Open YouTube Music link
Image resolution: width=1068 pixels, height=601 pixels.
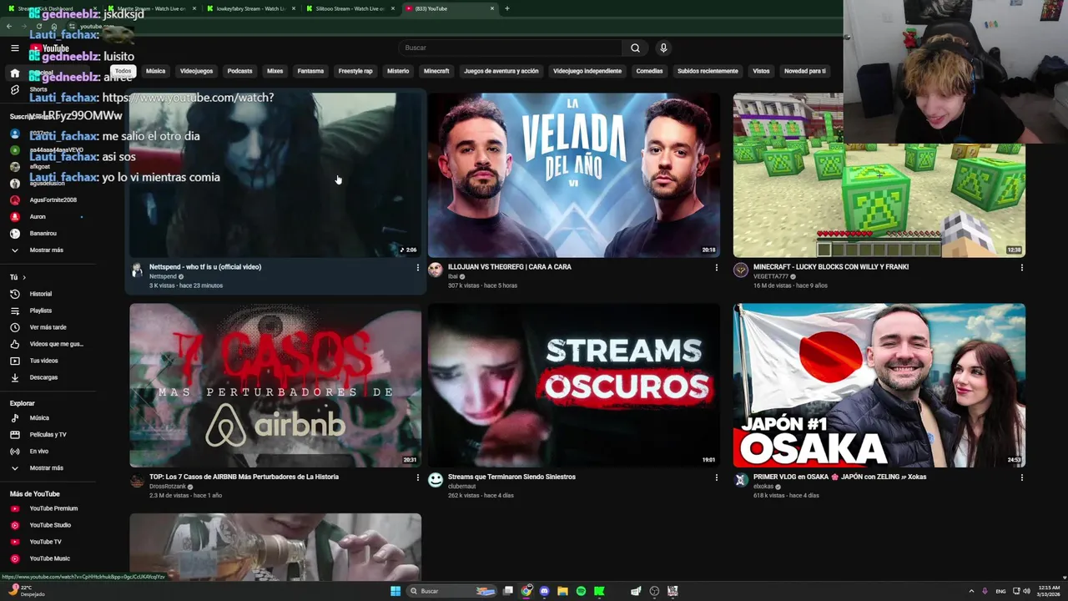pyautogui.click(x=50, y=558)
